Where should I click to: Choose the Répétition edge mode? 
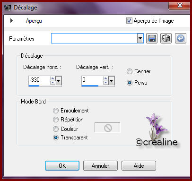(56, 120)
